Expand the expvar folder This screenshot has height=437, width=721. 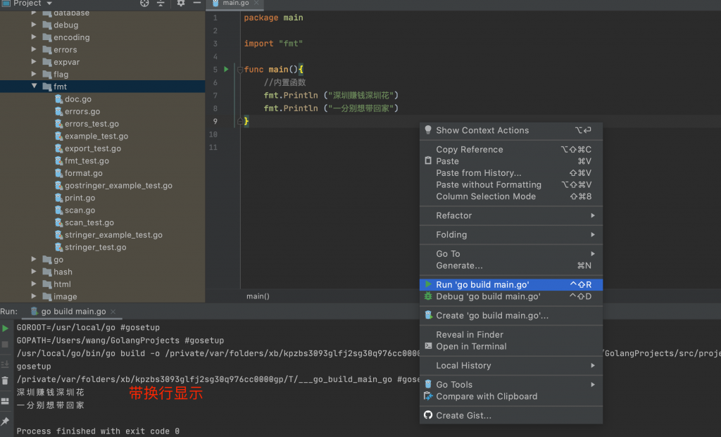point(34,62)
